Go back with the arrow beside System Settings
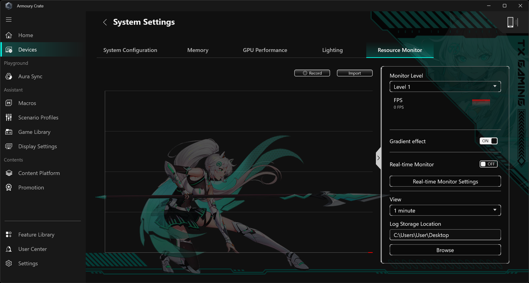The width and height of the screenshot is (529, 283). [105, 22]
